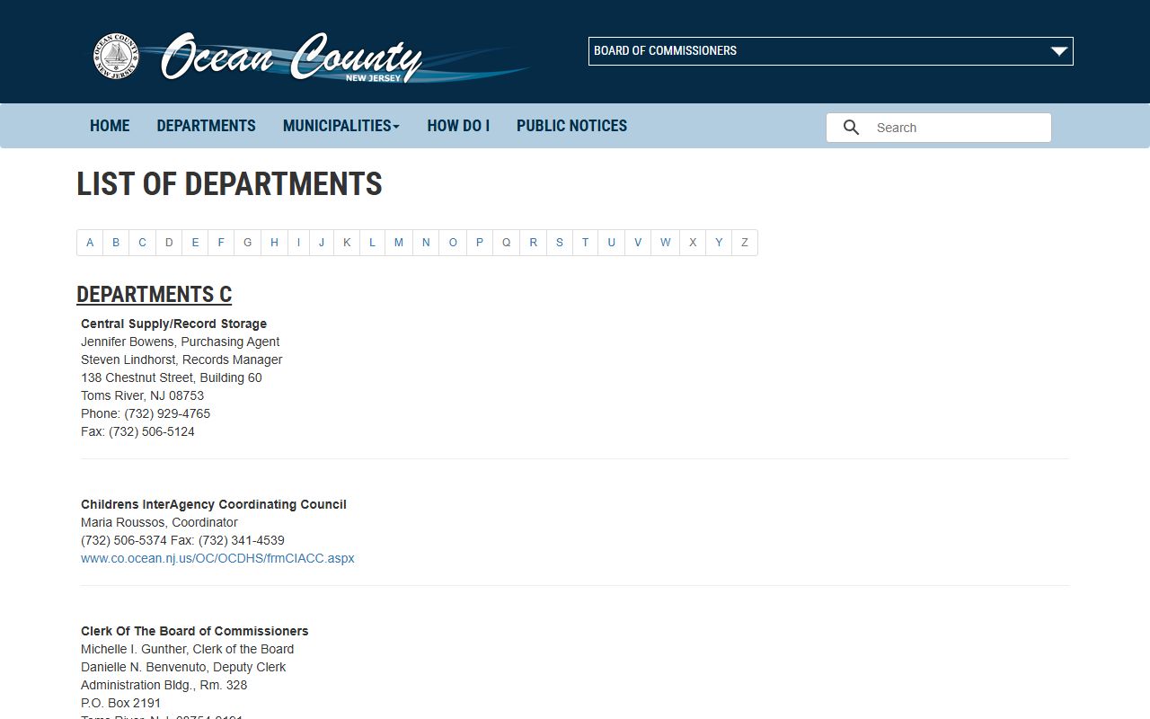Click Clerk Of The Board of Commissioners heading
This screenshot has width=1150, height=719.
(195, 631)
